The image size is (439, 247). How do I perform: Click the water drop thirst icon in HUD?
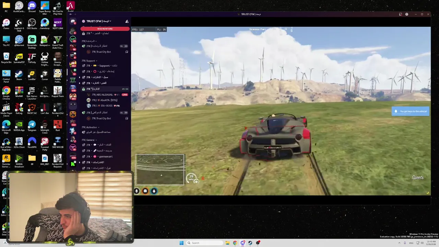(x=154, y=191)
